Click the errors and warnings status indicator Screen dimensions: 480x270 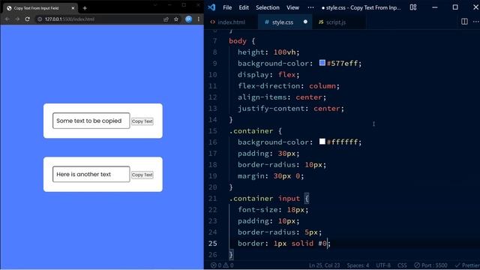[222, 265]
